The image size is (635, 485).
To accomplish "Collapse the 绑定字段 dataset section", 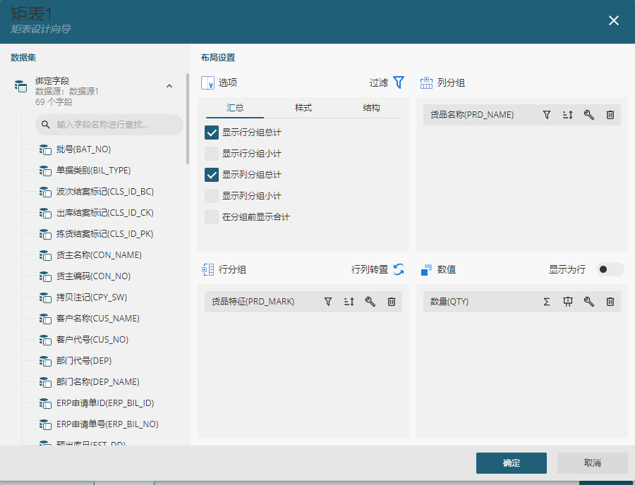I will click(x=169, y=86).
